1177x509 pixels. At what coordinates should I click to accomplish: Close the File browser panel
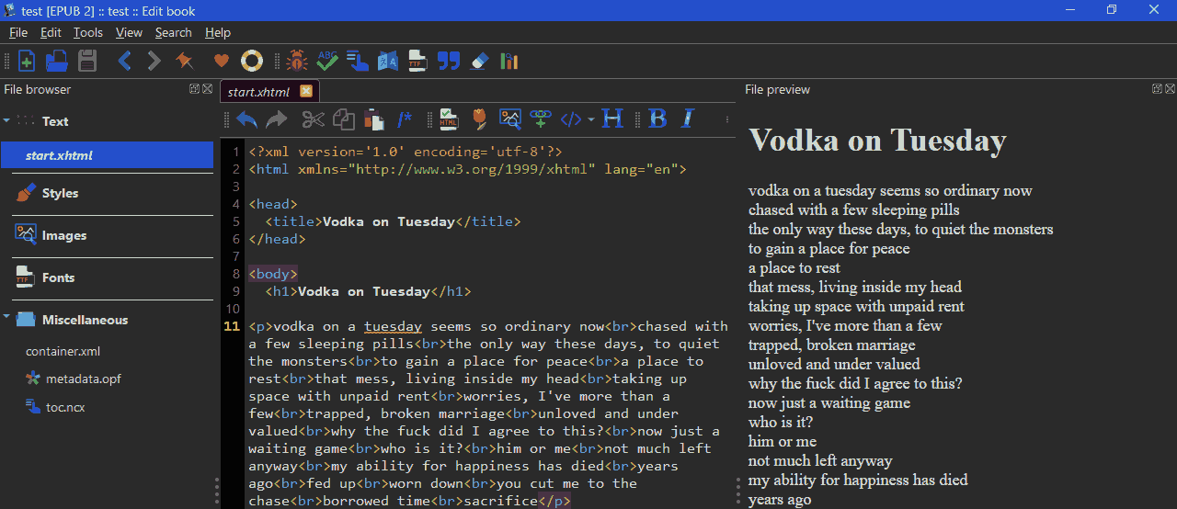tap(207, 89)
